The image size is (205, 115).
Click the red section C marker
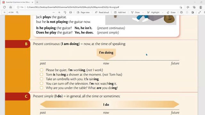click(x=18, y=96)
